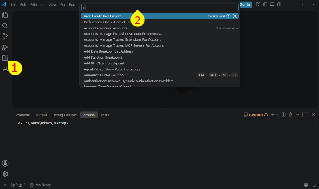Viewport: 319px width, 189px height.
Task: Click the remote window indicator in status bar
Action: point(5,185)
